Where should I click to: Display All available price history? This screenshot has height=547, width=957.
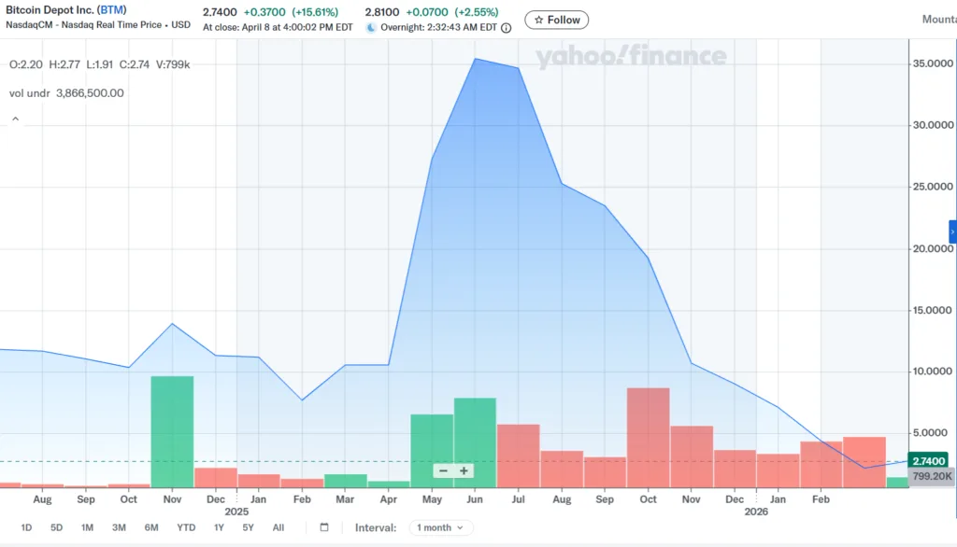tap(279, 527)
